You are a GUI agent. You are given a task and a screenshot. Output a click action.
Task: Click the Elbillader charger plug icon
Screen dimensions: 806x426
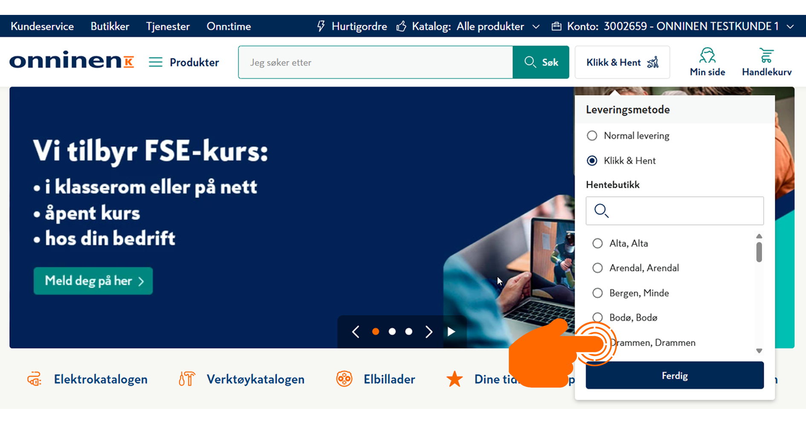pyautogui.click(x=344, y=379)
